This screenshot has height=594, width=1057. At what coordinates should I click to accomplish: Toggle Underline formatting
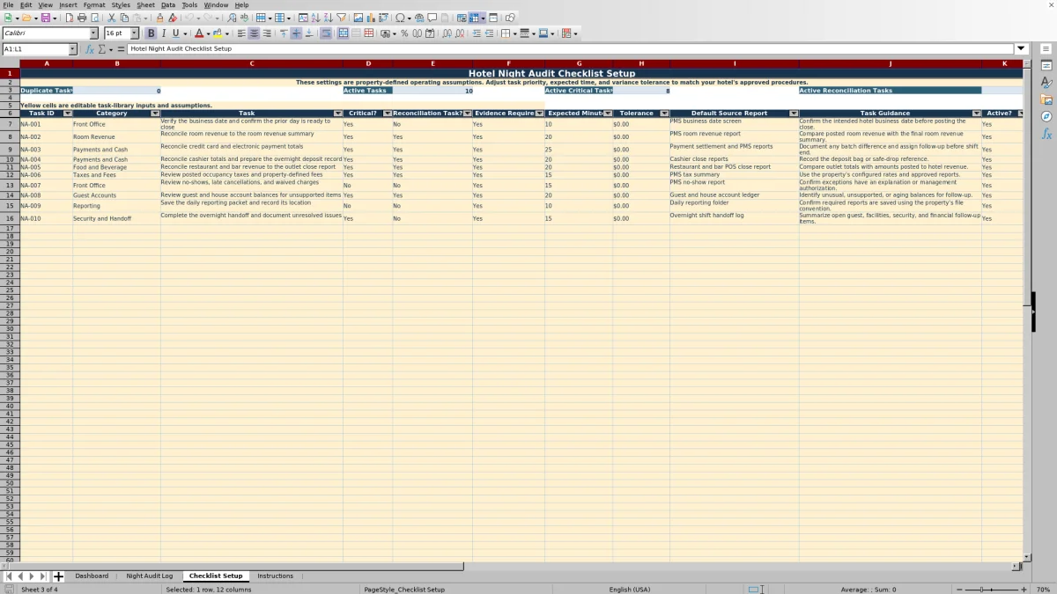point(175,33)
